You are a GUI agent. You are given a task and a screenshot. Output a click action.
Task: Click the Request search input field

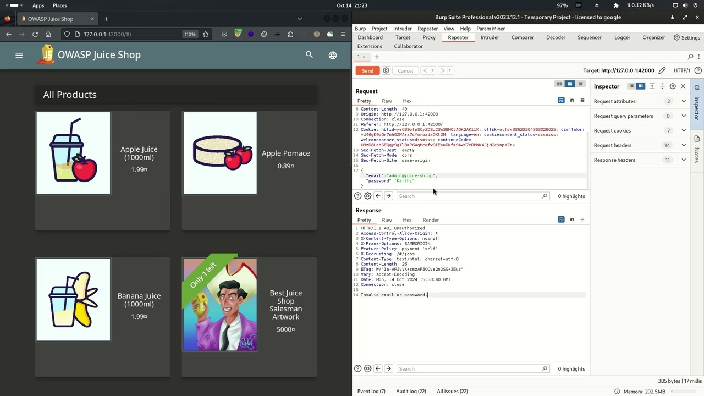point(472,196)
